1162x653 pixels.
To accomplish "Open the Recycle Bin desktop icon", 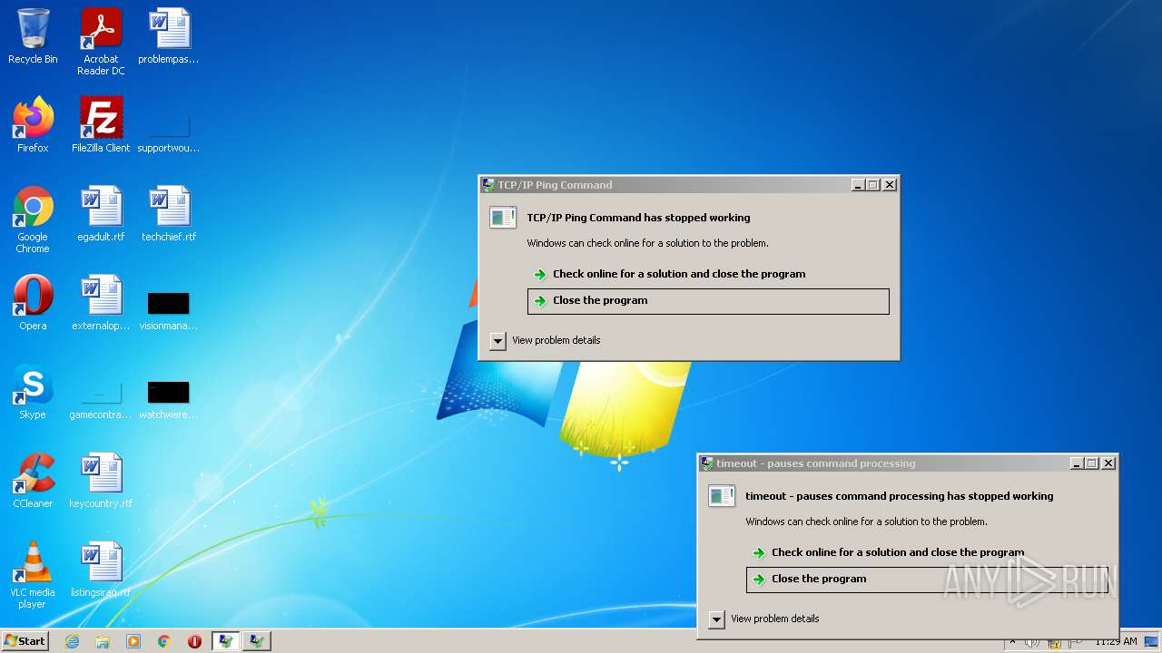I will [x=33, y=36].
